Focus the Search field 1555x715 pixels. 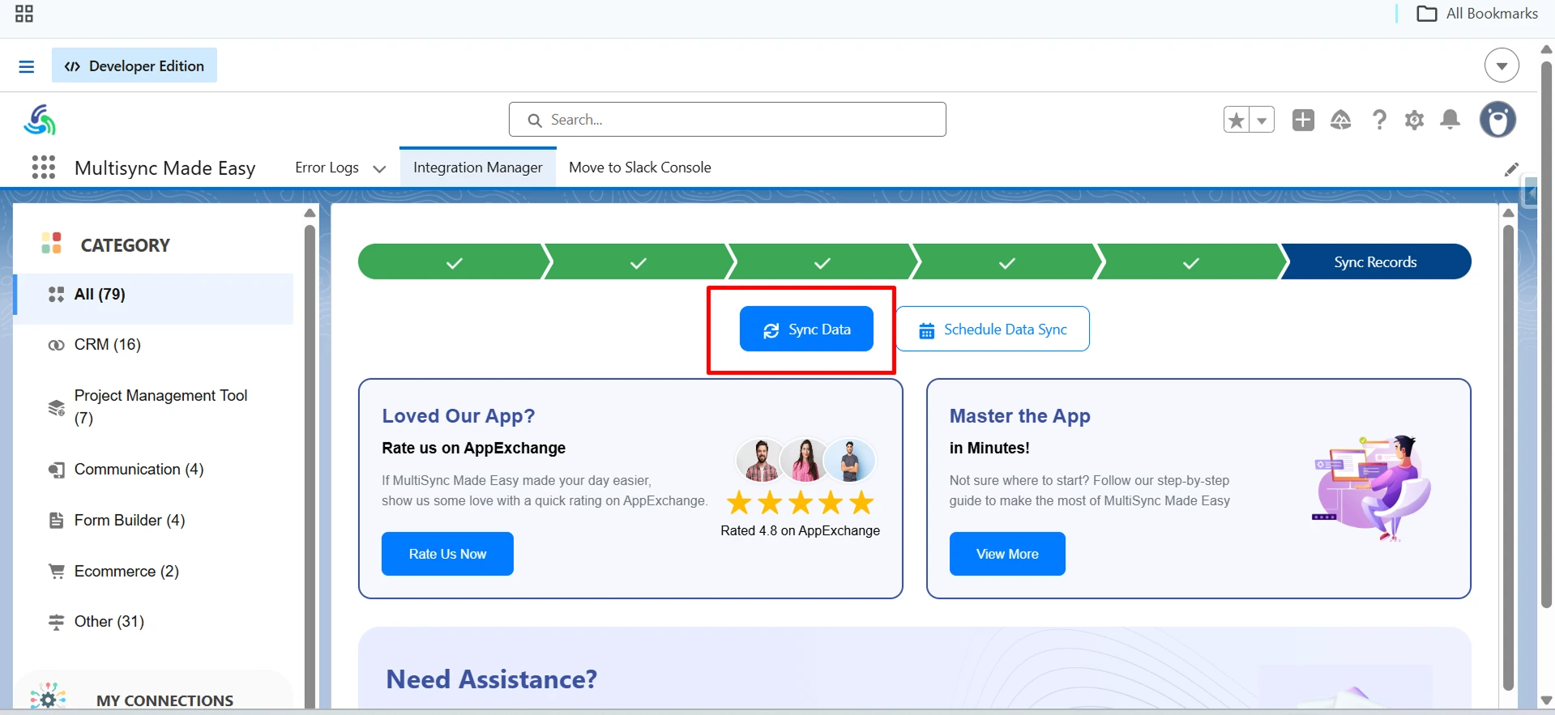pos(727,120)
